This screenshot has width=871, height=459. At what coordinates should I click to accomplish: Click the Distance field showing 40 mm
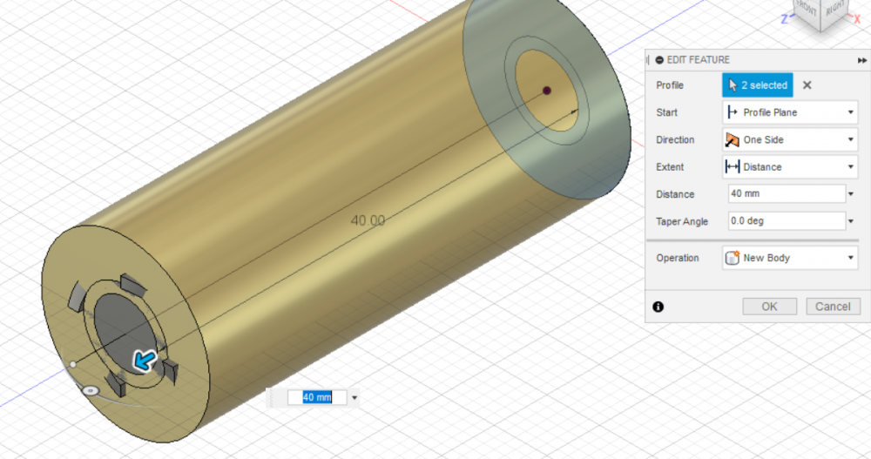(x=787, y=194)
